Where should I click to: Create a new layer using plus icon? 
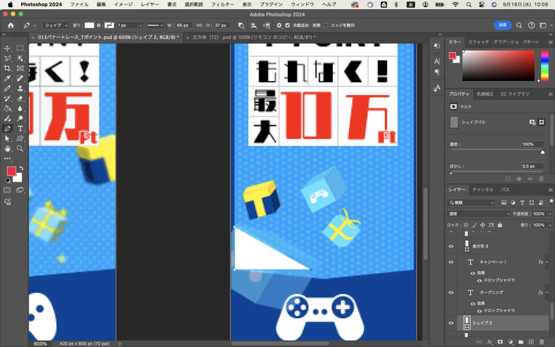tap(531, 342)
